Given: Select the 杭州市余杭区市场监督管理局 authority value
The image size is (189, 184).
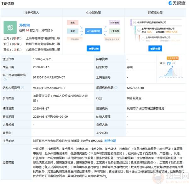Looking at the screenshot, I should point(146,109).
